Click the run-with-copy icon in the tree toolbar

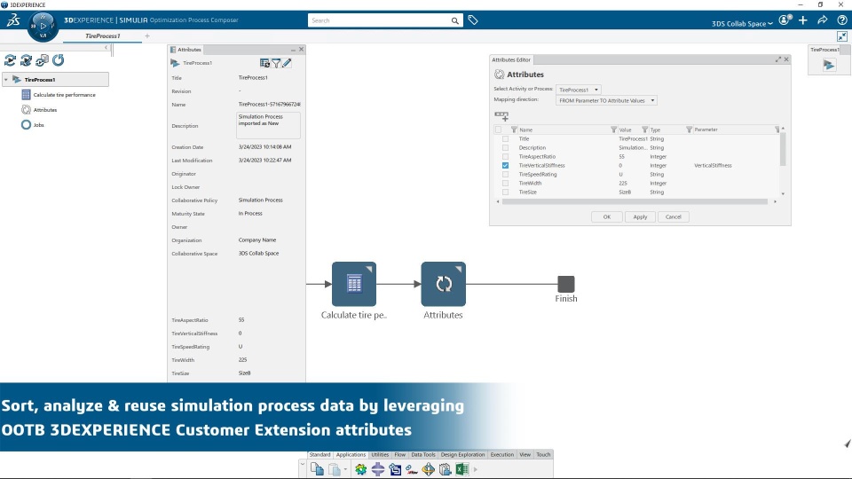point(42,60)
